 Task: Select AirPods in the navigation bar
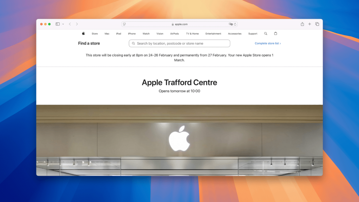click(174, 34)
